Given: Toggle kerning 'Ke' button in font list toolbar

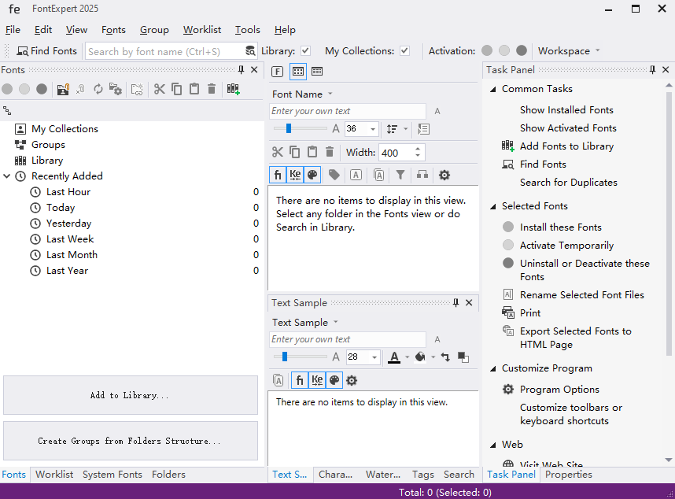Looking at the screenshot, I should (295, 175).
